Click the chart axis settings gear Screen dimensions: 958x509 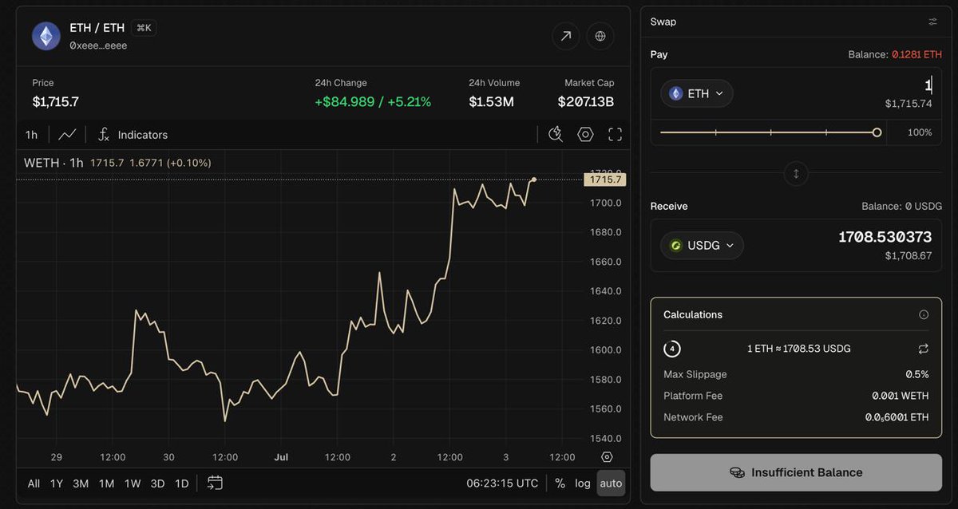(x=607, y=457)
